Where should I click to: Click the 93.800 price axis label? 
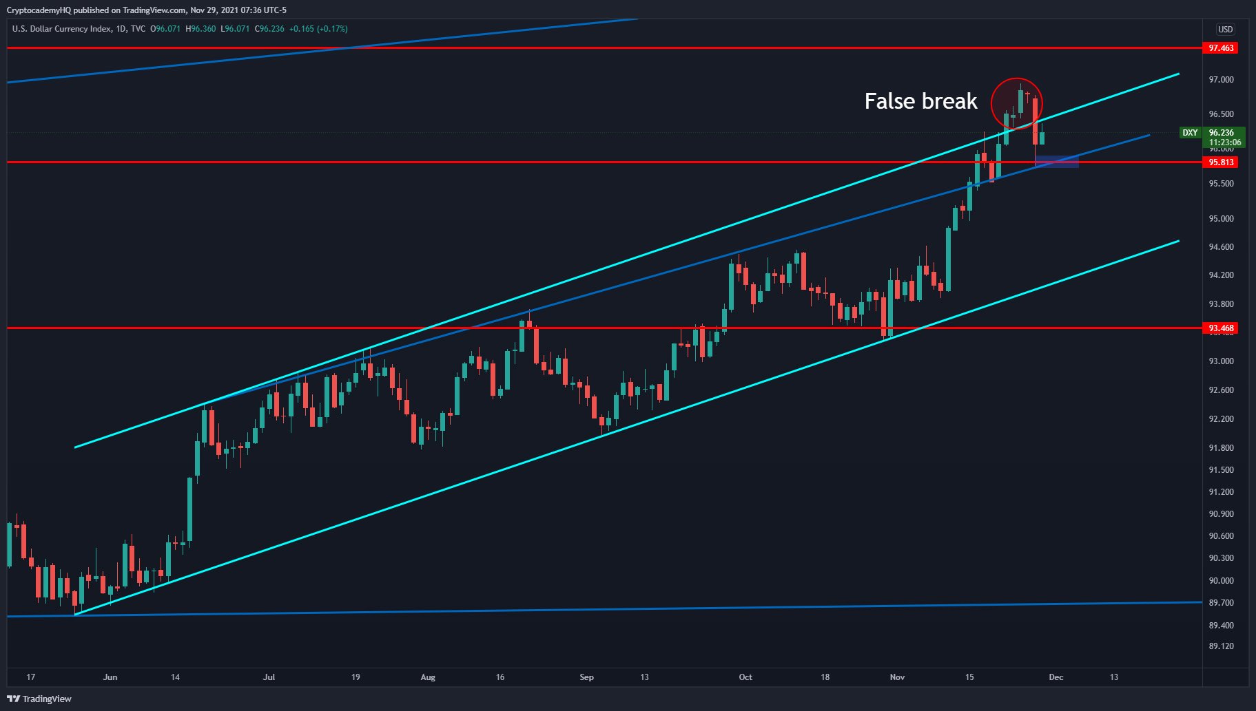pos(1221,304)
